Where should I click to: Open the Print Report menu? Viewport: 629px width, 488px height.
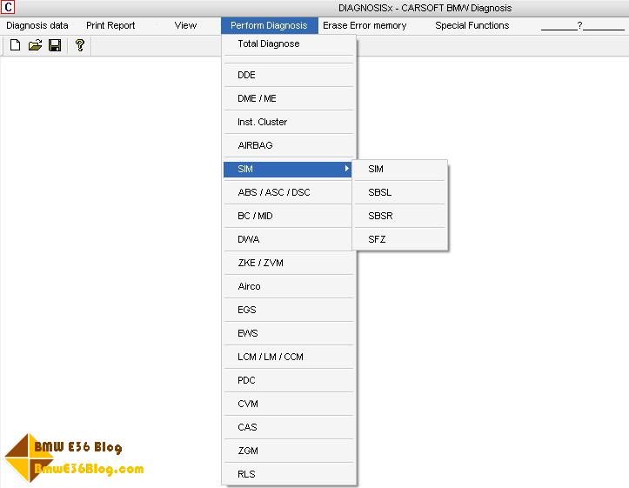(x=110, y=25)
